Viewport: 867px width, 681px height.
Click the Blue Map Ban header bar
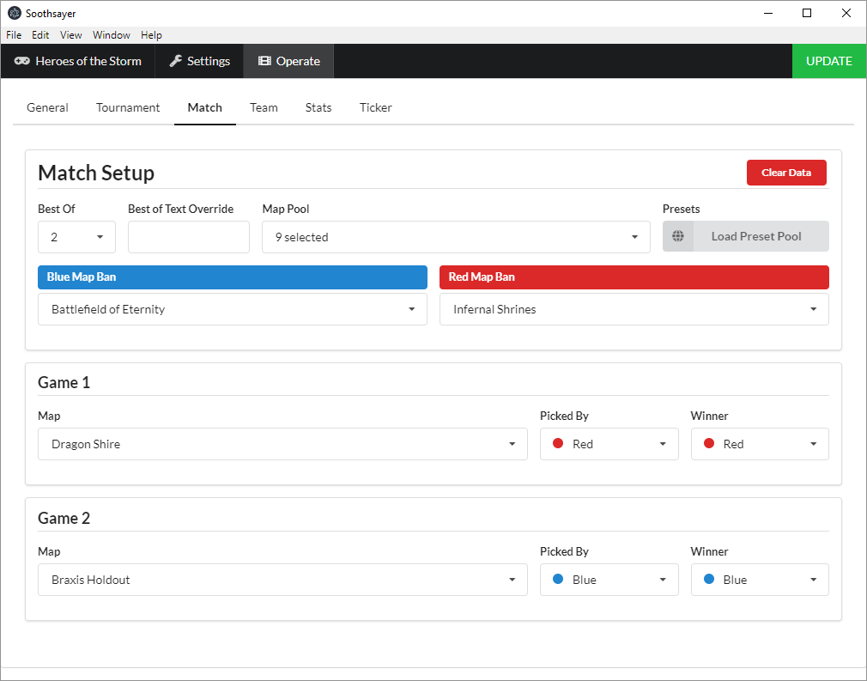[x=233, y=277]
